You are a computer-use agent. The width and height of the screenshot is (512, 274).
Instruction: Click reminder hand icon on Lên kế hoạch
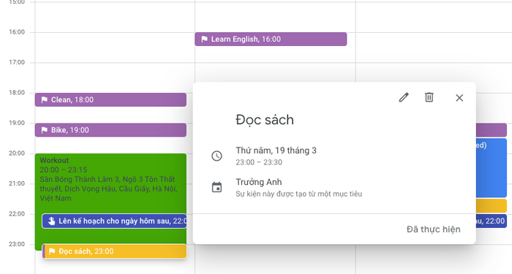point(52,221)
